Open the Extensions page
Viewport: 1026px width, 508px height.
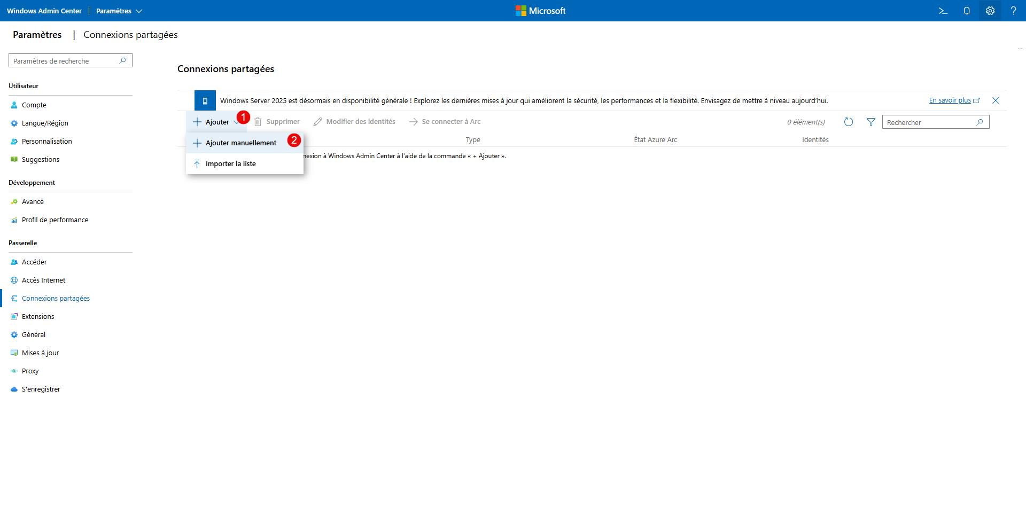pyautogui.click(x=38, y=317)
